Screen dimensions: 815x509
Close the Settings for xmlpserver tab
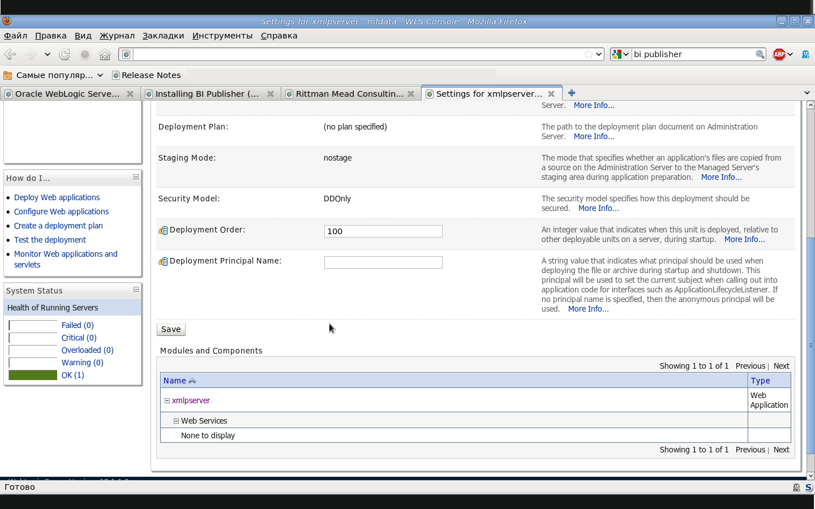coord(551,94)
